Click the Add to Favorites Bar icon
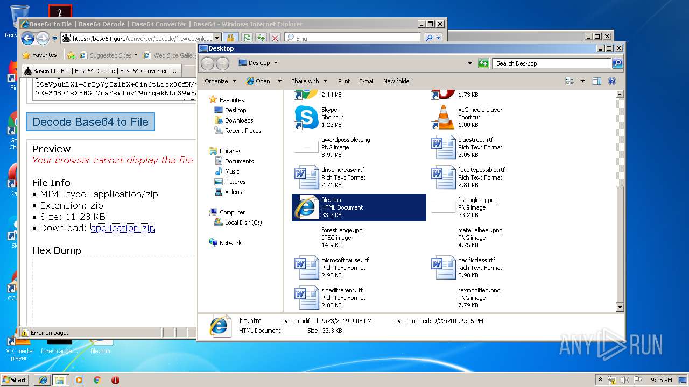The height and width of the screenshot is (387, 689). point(71,55)
